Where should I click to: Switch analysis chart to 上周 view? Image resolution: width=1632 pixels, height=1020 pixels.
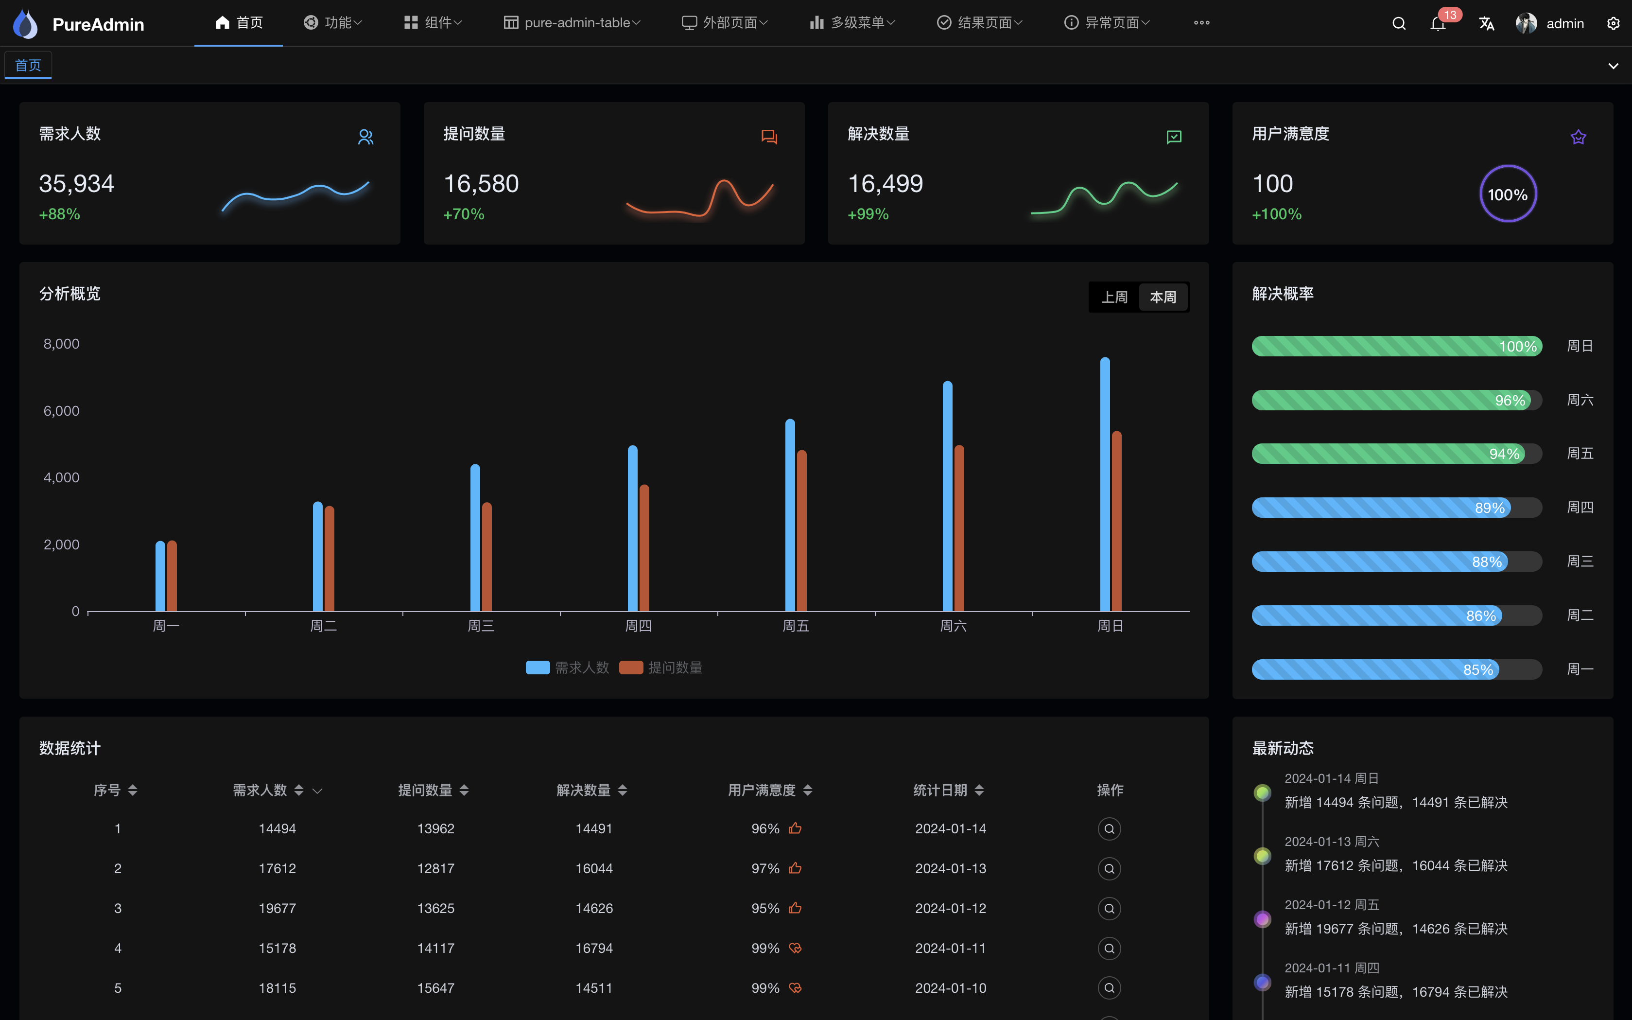pyautogui.click(x=1114, y=297)
